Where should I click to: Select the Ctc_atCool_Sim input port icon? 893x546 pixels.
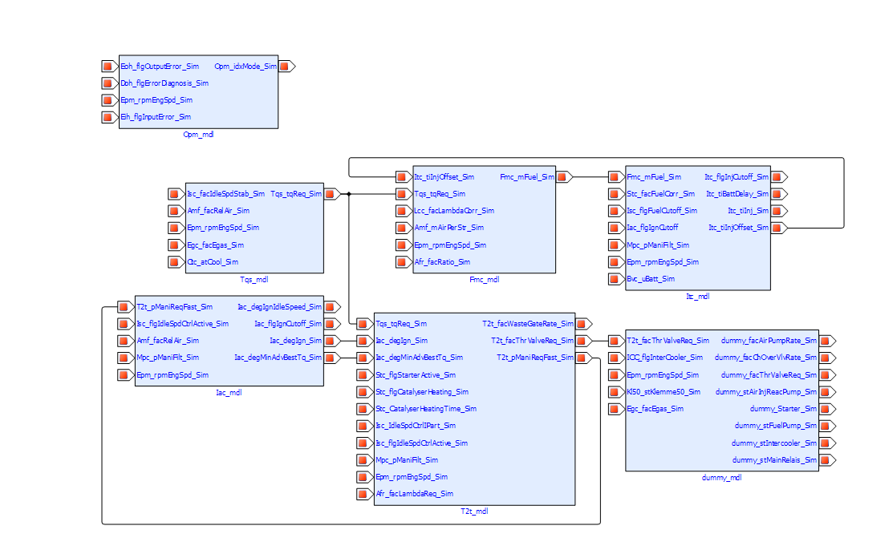pos(174,262)
